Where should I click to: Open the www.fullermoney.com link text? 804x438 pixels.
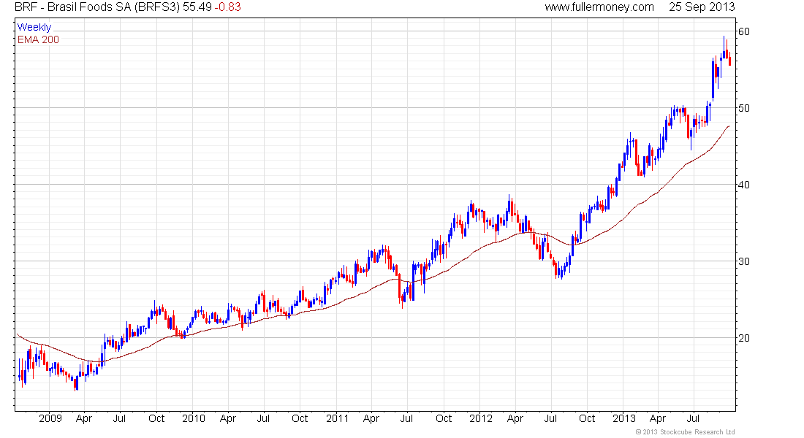(599, 7)
